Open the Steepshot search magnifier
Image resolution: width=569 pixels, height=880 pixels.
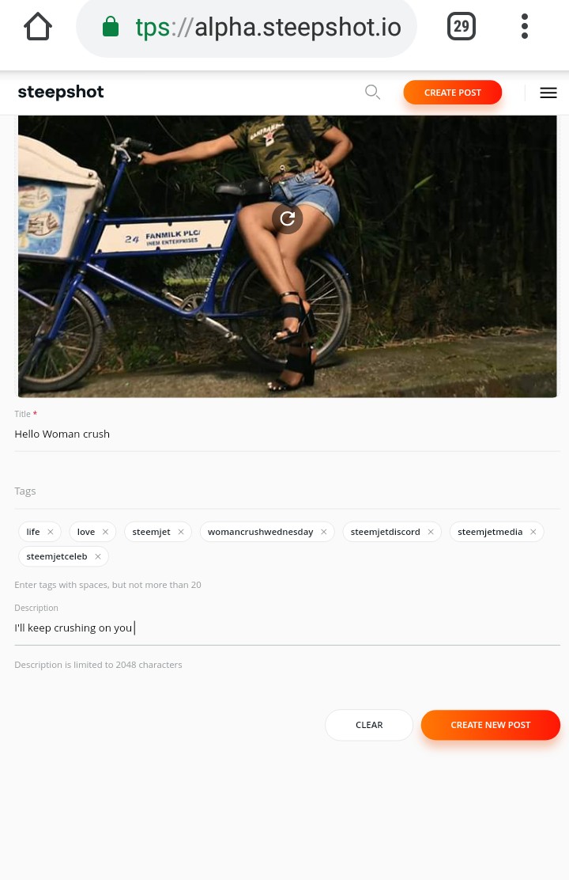point(372,92)
